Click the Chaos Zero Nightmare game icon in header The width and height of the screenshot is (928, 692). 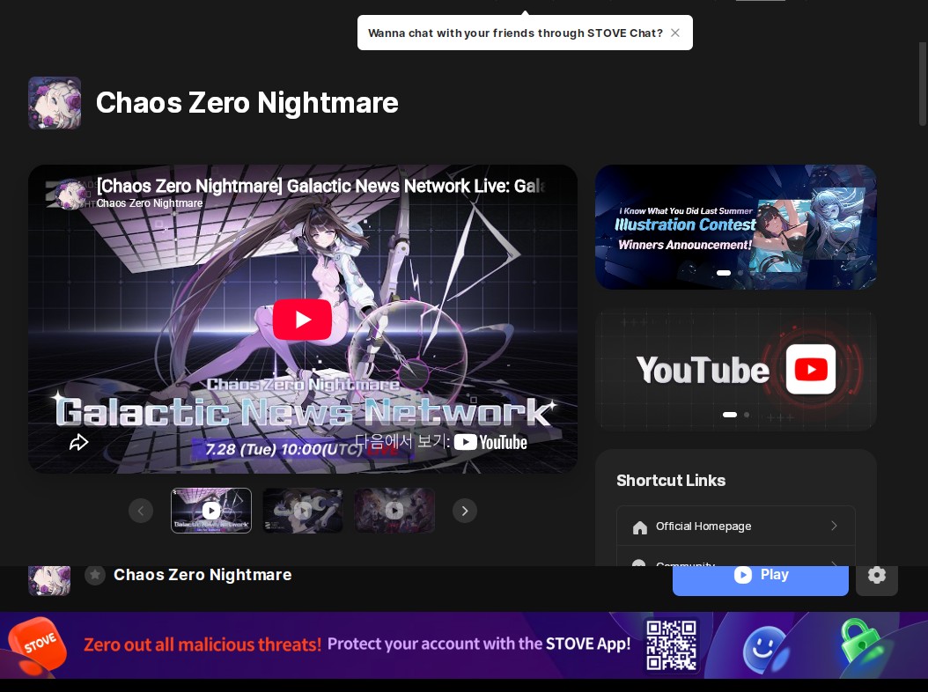pyautogui.click(x=55, y=102)
